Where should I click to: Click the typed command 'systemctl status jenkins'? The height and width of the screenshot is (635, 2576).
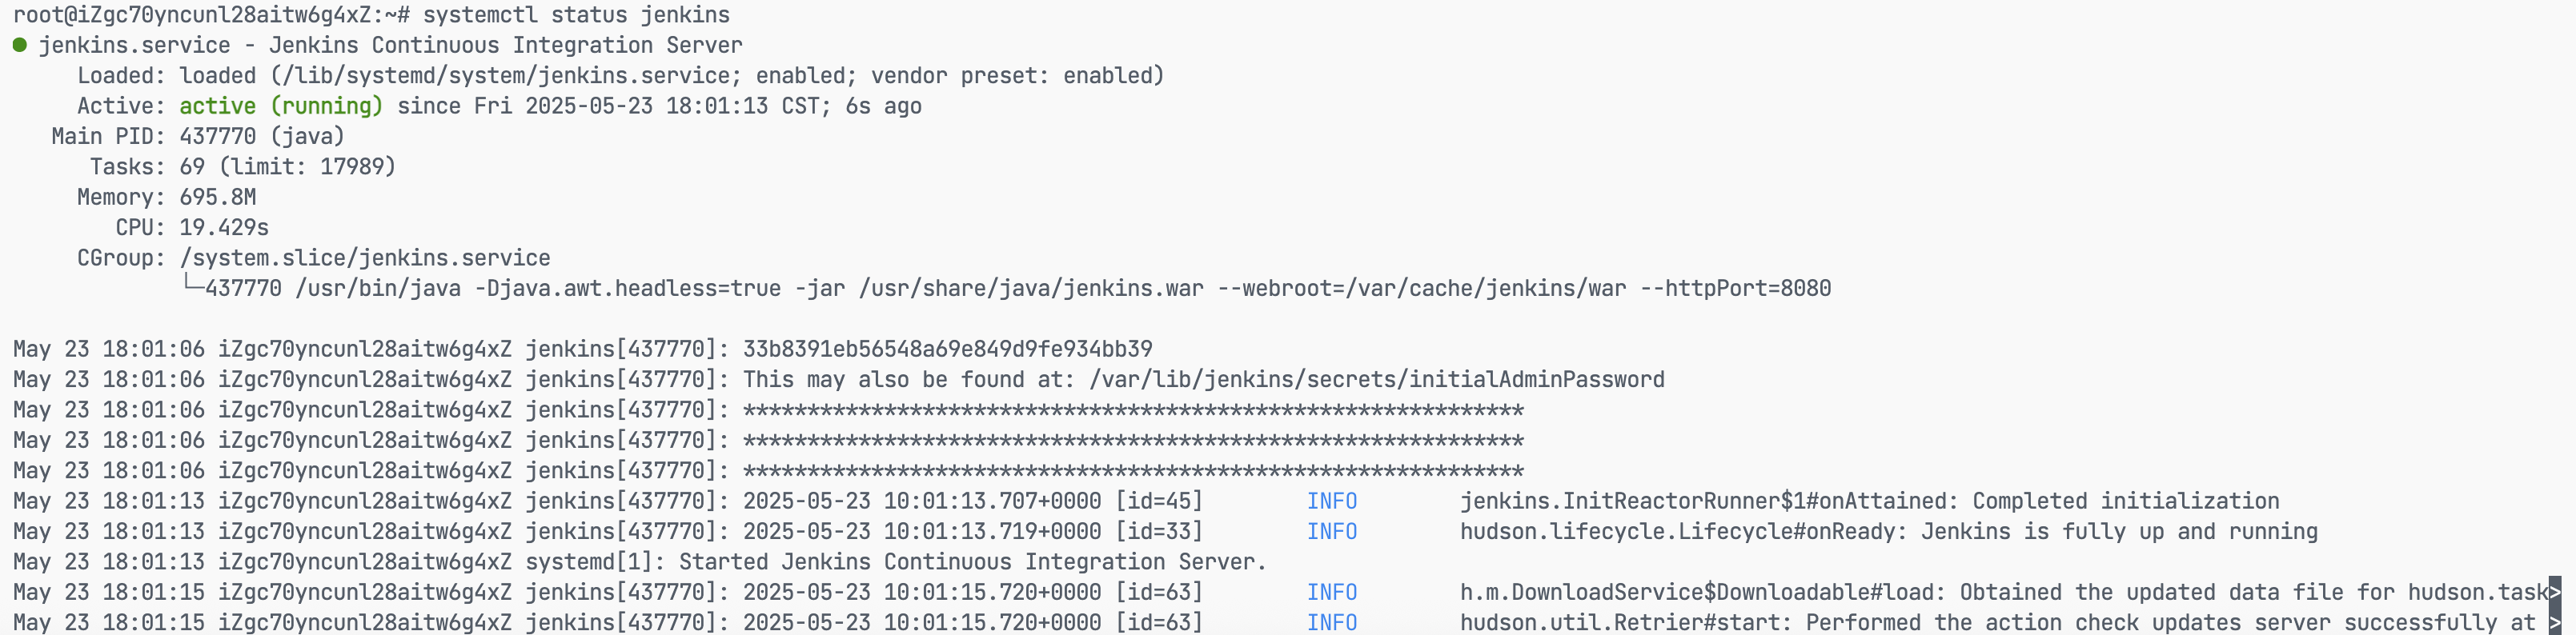576,15
